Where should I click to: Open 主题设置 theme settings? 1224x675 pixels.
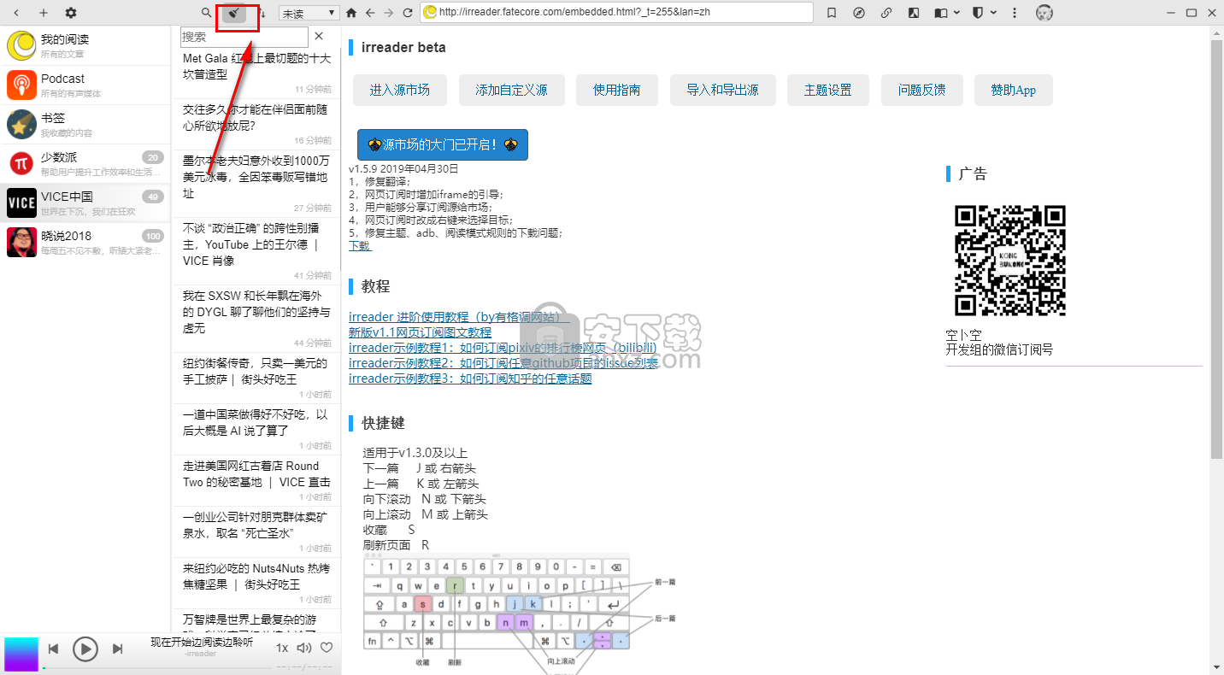pyautogui.click(x=828, y=90)
